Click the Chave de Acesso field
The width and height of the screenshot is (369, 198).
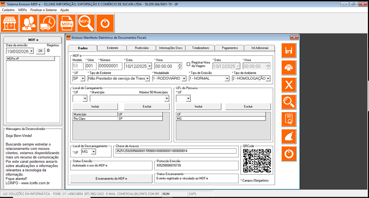pos(176,151)
